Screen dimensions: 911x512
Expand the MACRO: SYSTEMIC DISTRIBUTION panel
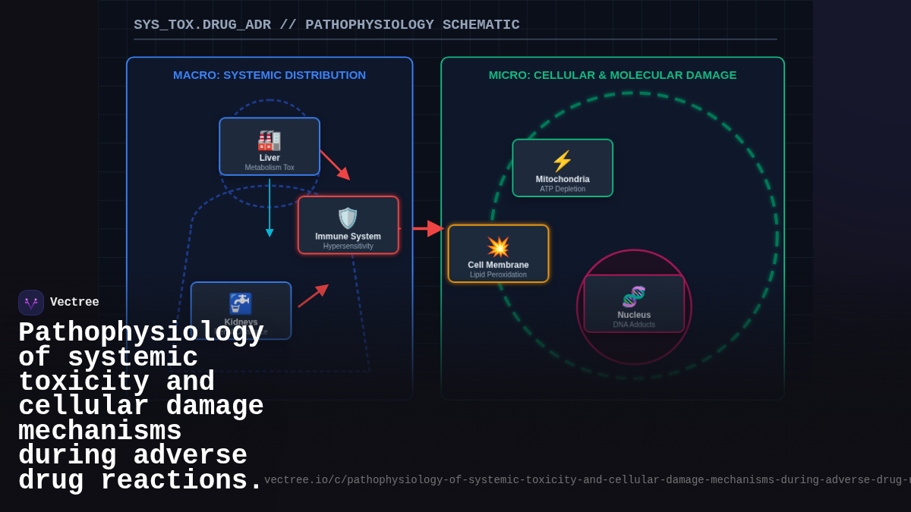coord(269,75)
